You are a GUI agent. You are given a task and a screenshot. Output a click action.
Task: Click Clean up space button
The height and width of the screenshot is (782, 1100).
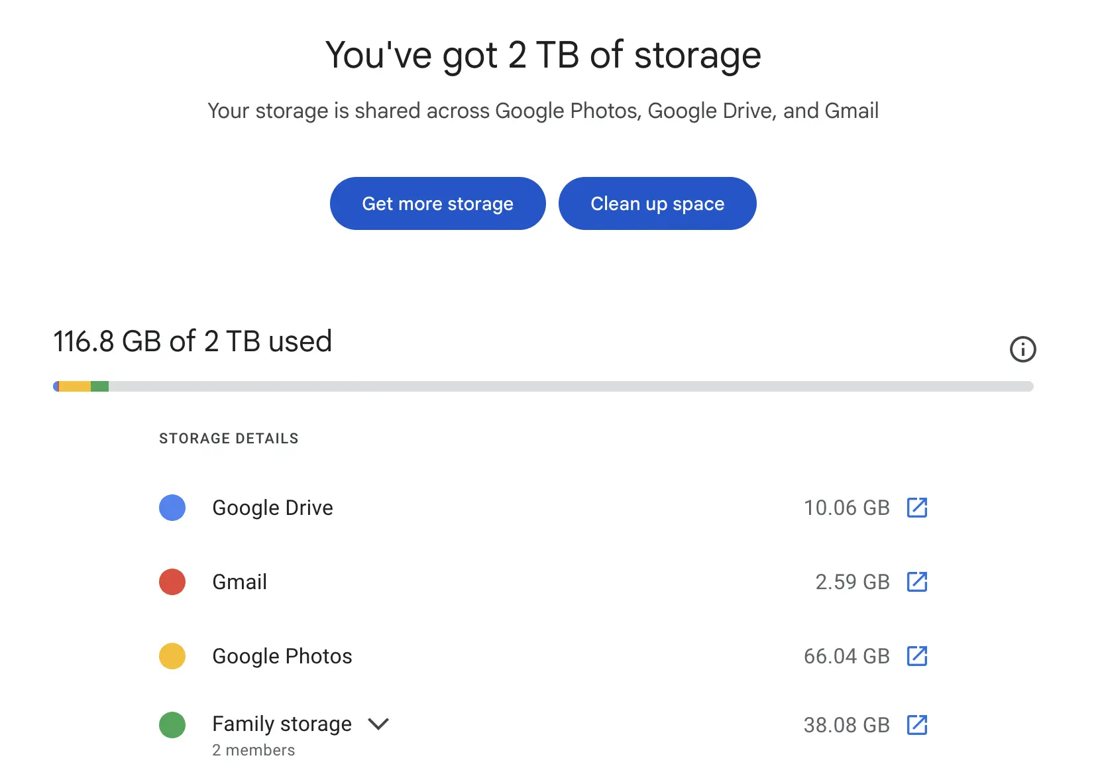pyautogui.click(x=657, y=203)
